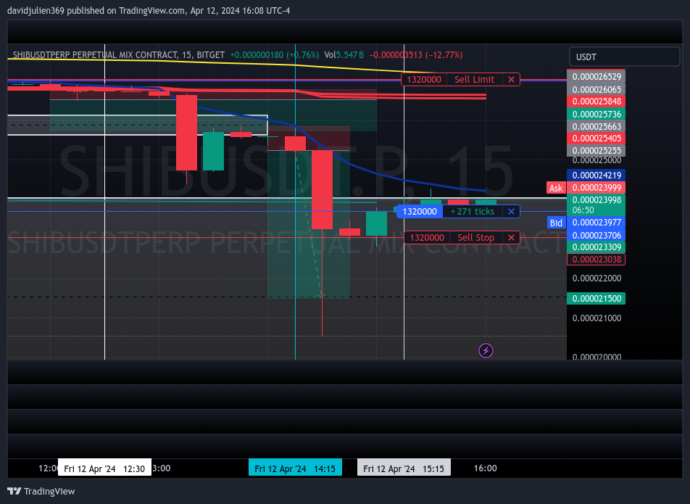The image size is (690, 504).
Task: Click the red 0.000025405 price label
Action: tap(597, 139)
